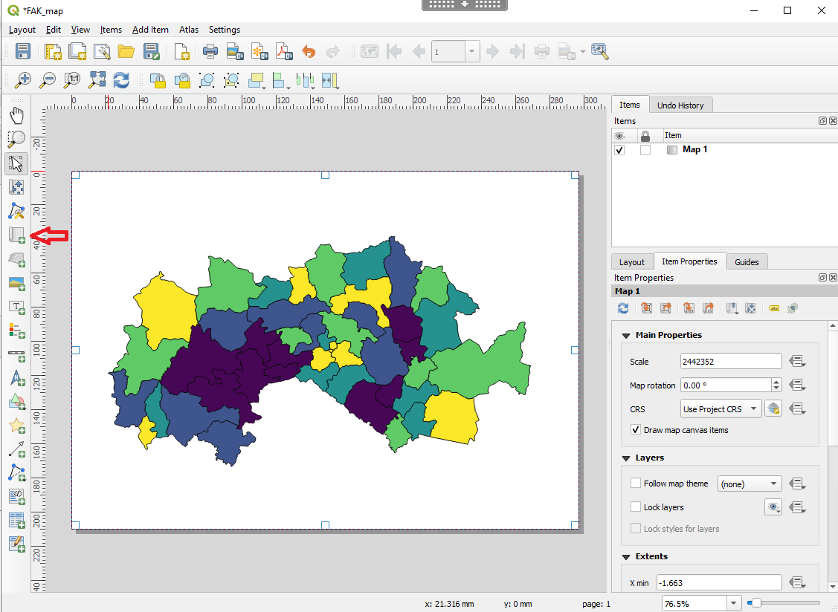
Task: Add pages to the layout
Action: click(x=181, y=52)
